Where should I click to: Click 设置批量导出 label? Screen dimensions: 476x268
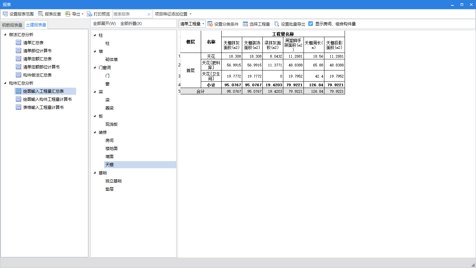[293, 24]
